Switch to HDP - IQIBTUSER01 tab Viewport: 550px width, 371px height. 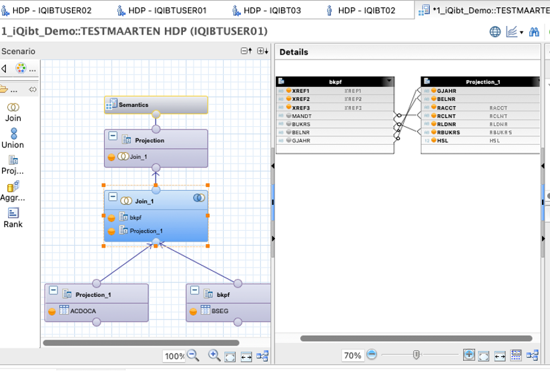[162, 11]
